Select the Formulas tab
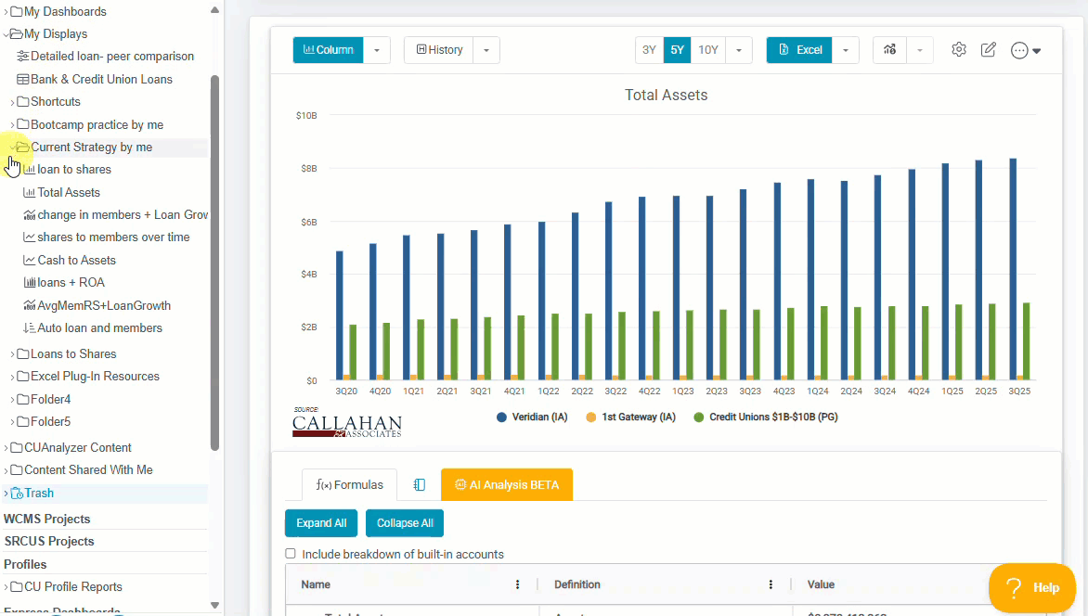The image size is (1088, 616). [x=349, y=485]
